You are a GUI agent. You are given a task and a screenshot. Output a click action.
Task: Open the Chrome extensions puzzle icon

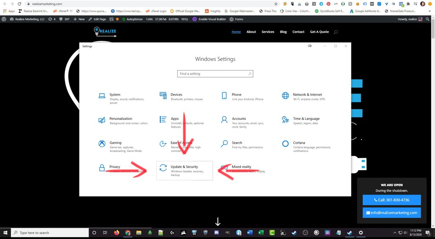point(408,4)
